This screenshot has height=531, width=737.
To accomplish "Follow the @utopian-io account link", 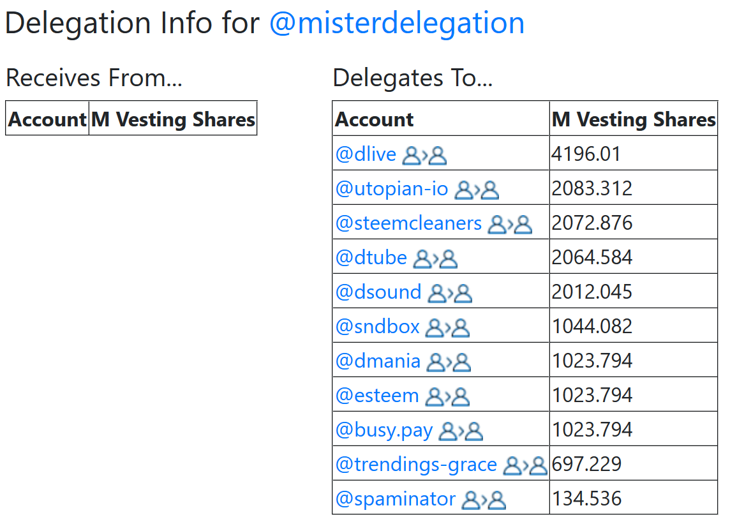I will 392,188.
